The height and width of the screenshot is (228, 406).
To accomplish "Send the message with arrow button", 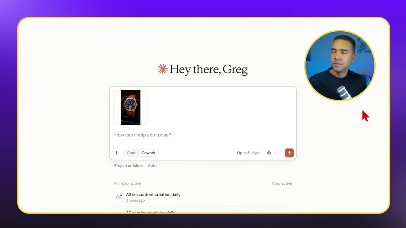I will pyautogui.click(x=289, y=153).
